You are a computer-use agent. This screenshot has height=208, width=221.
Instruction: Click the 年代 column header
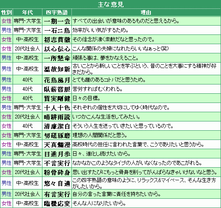(27, 13)
